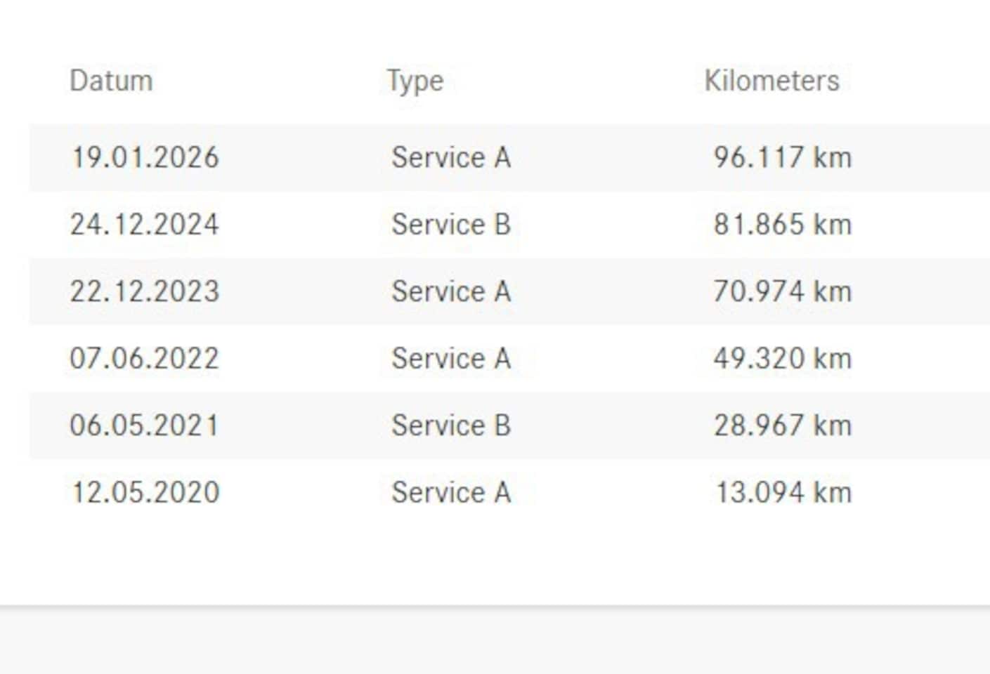Click Service A in the 49.320 km row

pyautogui.click(x=451, y=358)
